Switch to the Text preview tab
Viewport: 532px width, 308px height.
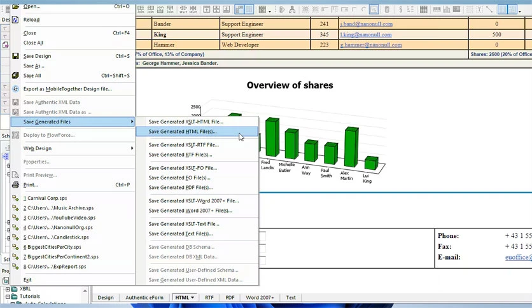click(x=291, y=297)
